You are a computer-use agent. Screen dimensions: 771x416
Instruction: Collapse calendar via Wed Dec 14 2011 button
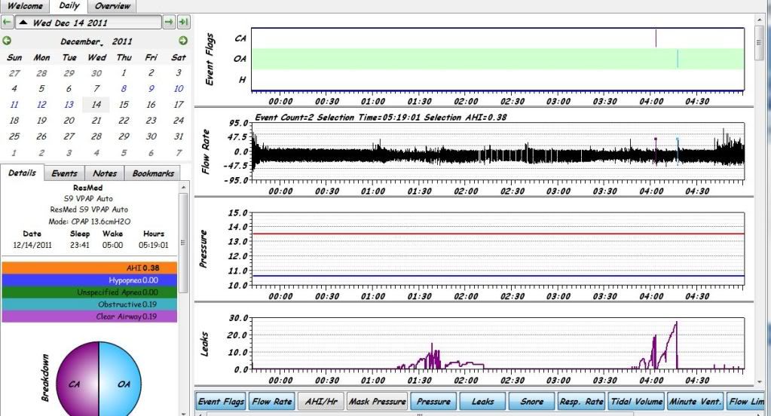89,23
